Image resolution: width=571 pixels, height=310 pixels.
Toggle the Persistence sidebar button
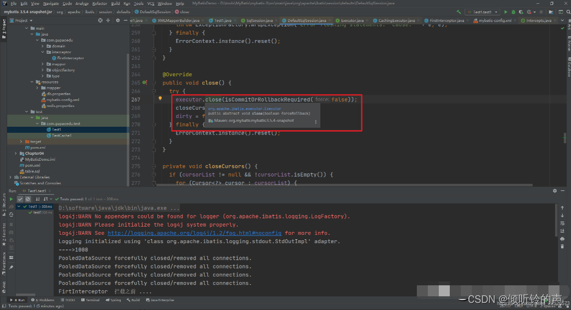pos(4,264)
